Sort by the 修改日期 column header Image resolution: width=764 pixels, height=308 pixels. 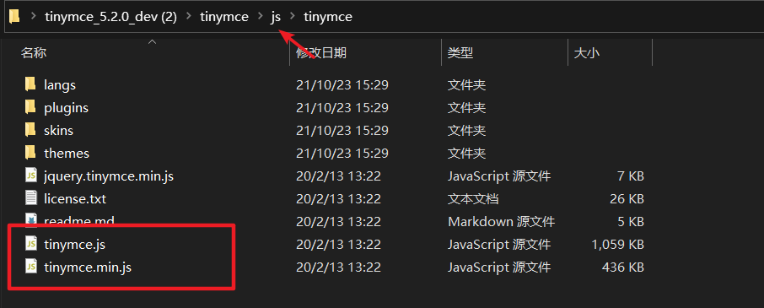tap(321, 52)
